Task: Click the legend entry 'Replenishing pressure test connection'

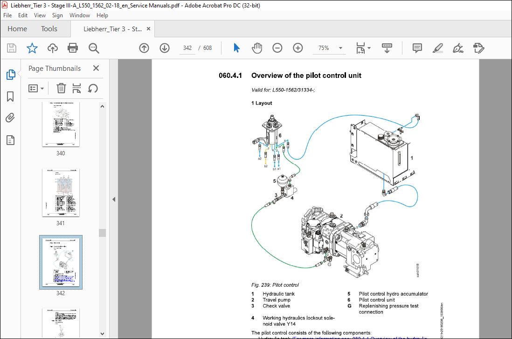Action: (x=388, y=309)
